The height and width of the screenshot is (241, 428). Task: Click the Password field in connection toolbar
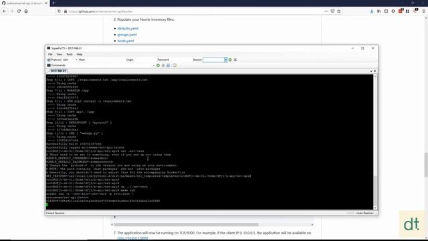point(181,60)
